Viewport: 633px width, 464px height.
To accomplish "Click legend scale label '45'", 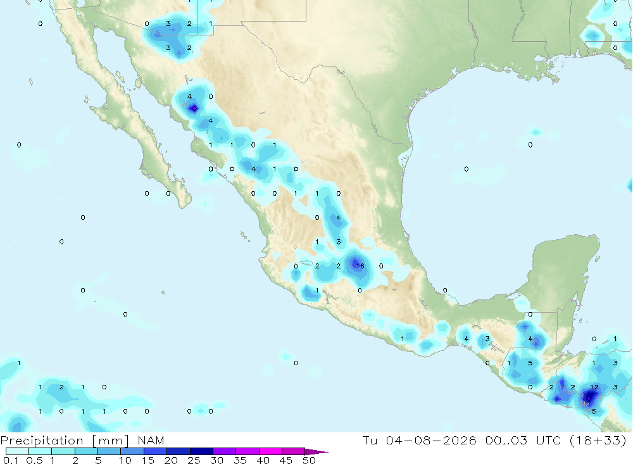I will coord(286,460).
